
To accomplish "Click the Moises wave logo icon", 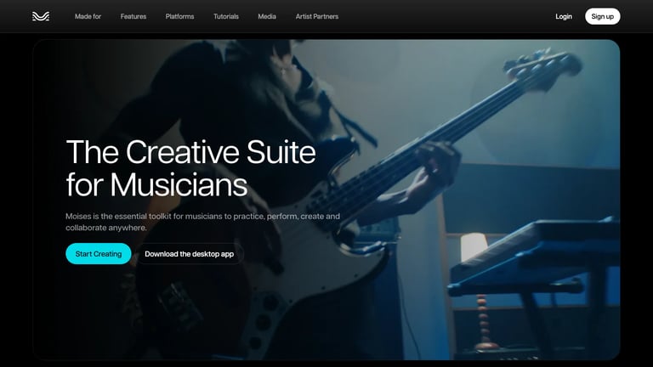I will [x=41, y=16].
